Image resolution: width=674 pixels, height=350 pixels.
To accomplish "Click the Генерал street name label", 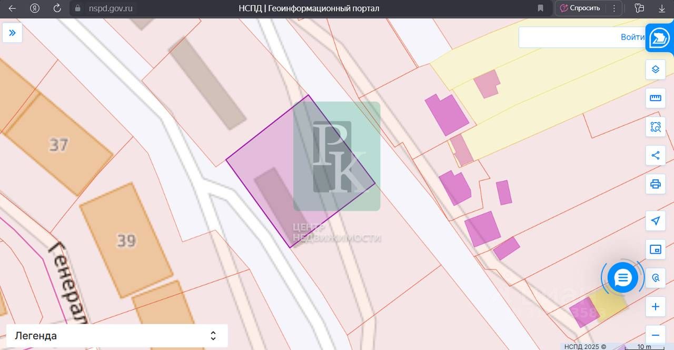I will (68, 282).
